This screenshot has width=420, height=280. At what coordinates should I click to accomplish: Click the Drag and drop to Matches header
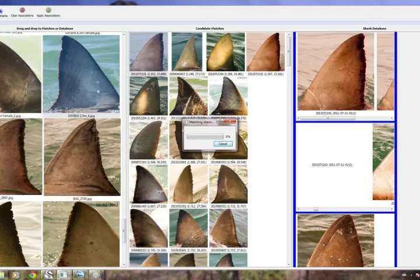45,29
